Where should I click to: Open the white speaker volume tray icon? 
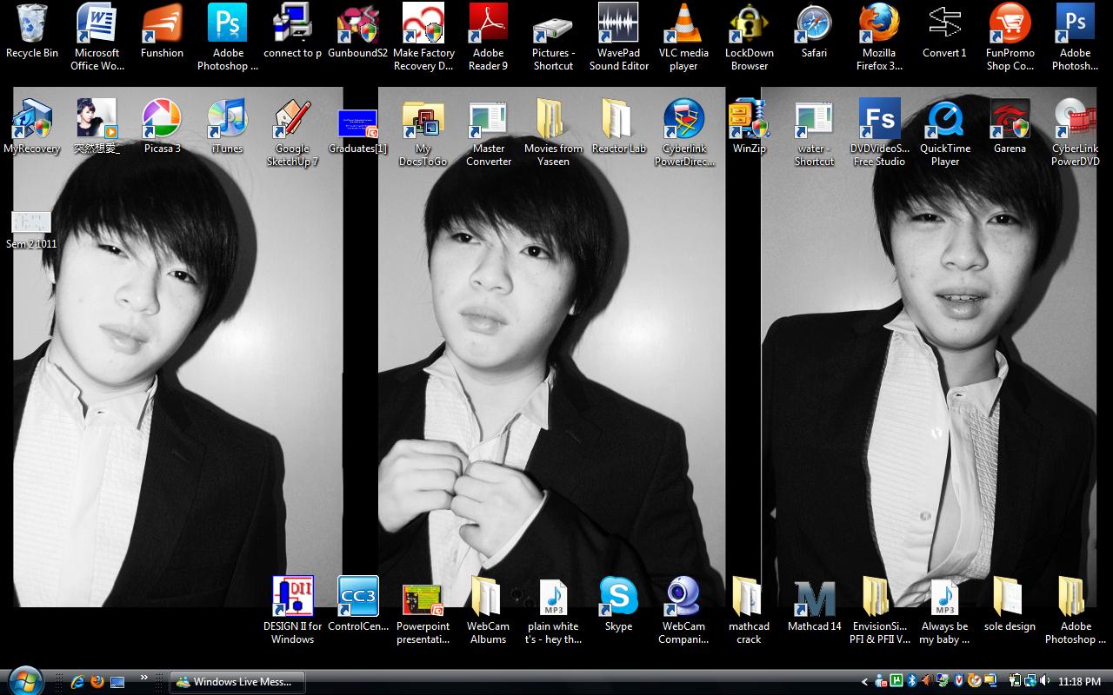pyautogui.click(x=1044, y=680)
